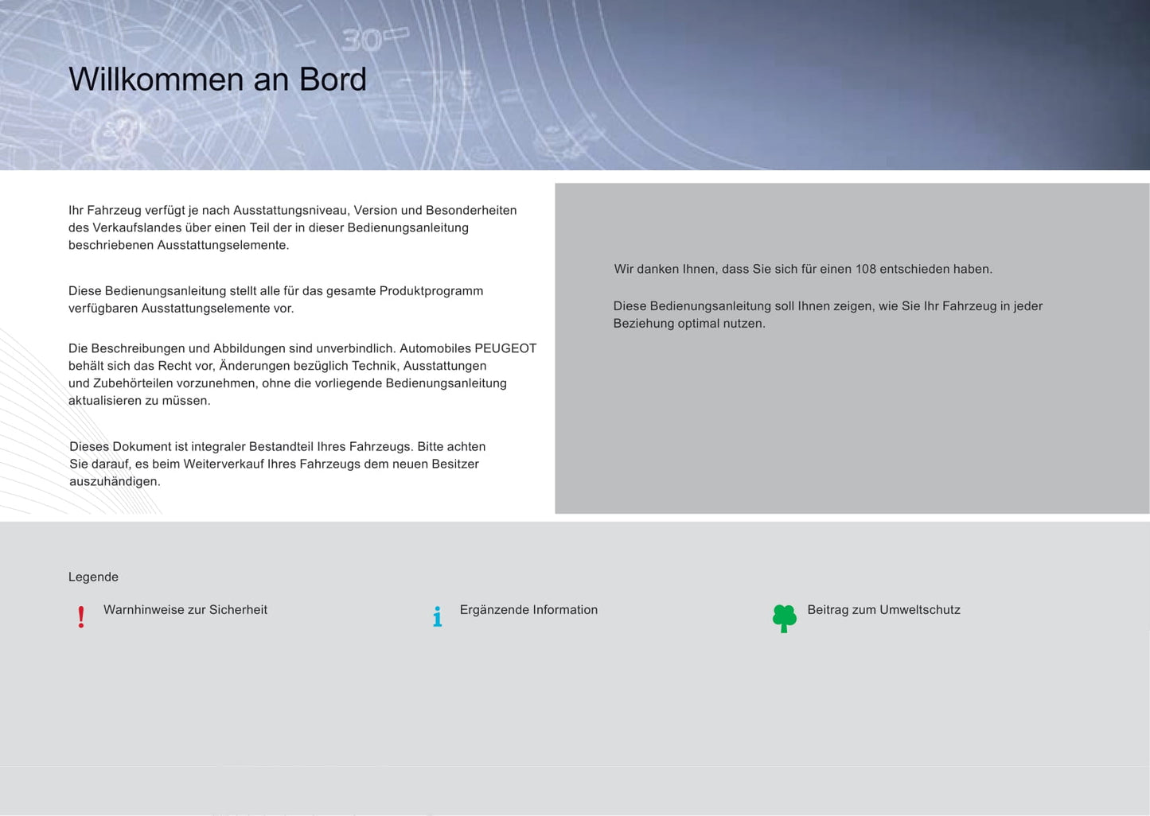Image resolution: width=1150 pixels, height=816 pixels.
Task: Click the 'Diese Bedienungsanleitung soll Ihnen zeigen' text
Action: (x=827, y=315)
